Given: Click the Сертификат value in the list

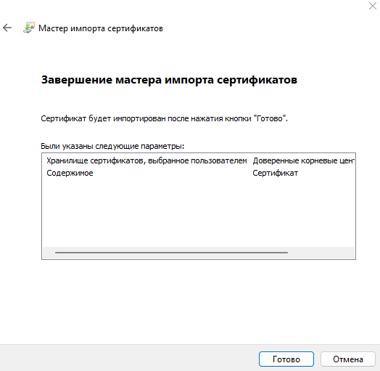Looking at the screenshot, I should (275, 173).
